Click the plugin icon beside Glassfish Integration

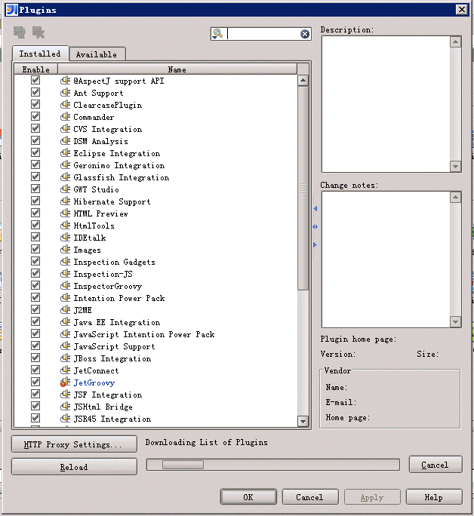[65, 177]
